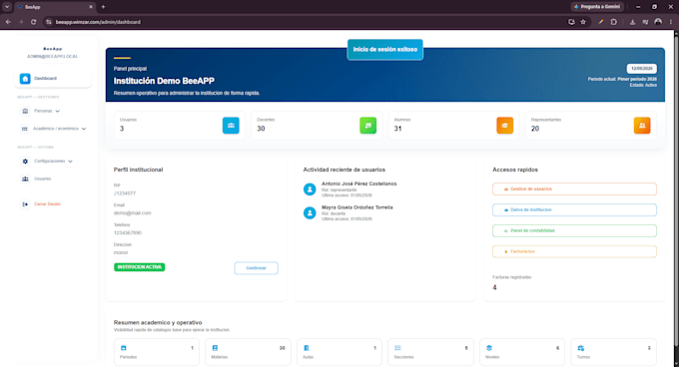This screenshot has width=679, height=367.
Task: Click Antonio José Pérez Castellanos avatar
Action: tap(310, 189)
